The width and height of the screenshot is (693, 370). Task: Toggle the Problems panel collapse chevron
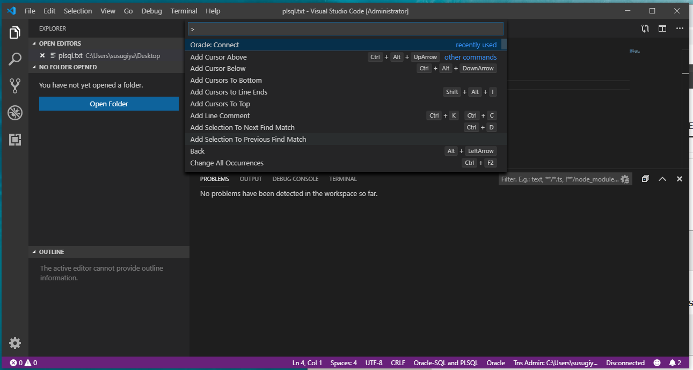[662, 179]
